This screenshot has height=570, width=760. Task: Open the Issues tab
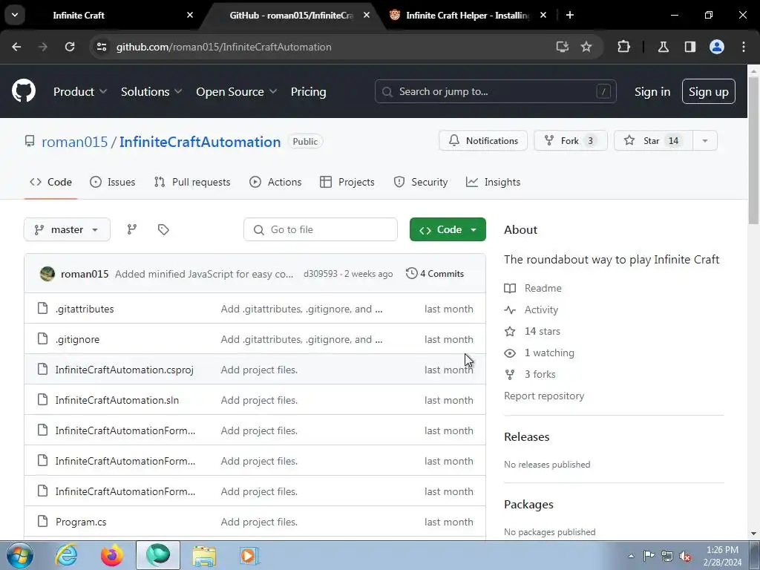pos(113,182)
